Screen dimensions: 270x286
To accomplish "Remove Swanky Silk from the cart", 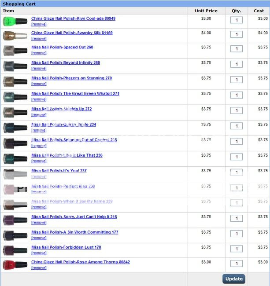I will pos(39,39).
